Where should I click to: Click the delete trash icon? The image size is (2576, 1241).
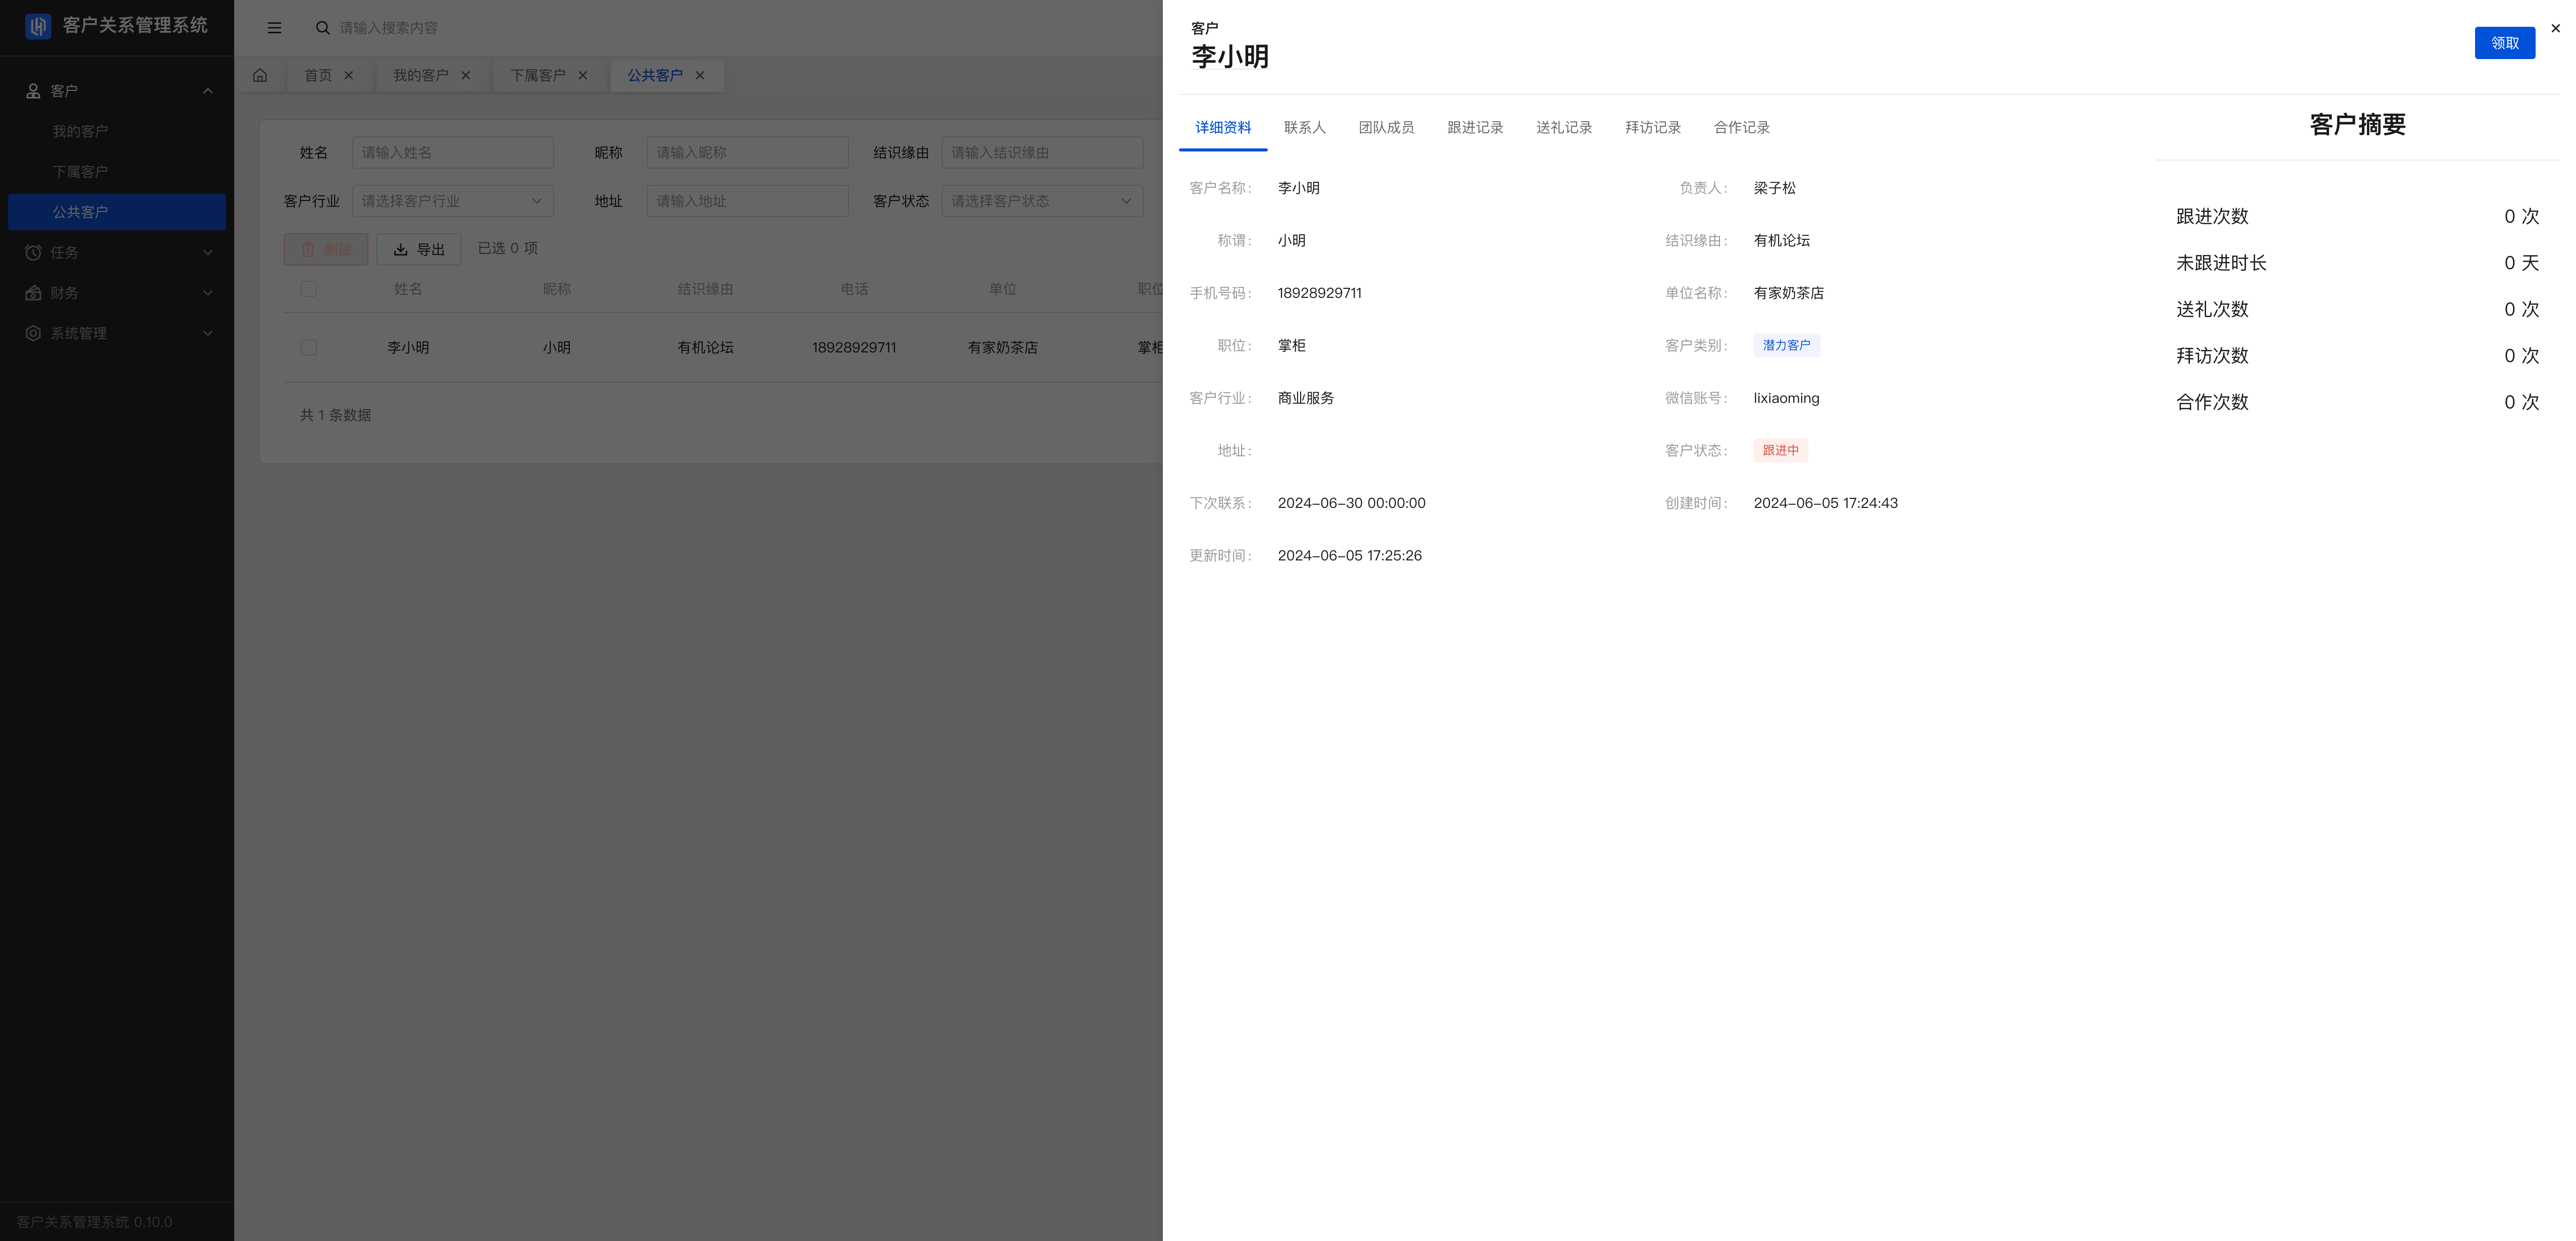[308, 250]
